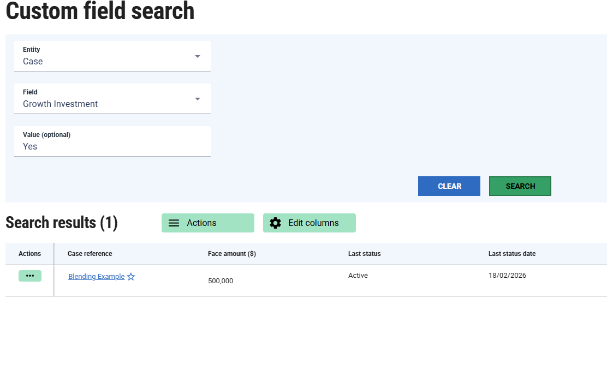Click the 18/02/2026 date cell

point(507,276)
